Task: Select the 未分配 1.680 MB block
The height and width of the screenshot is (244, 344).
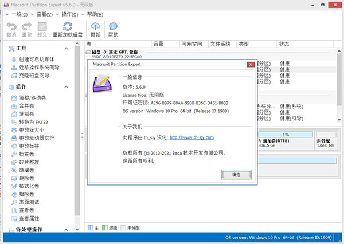Action: coord(326,140)
